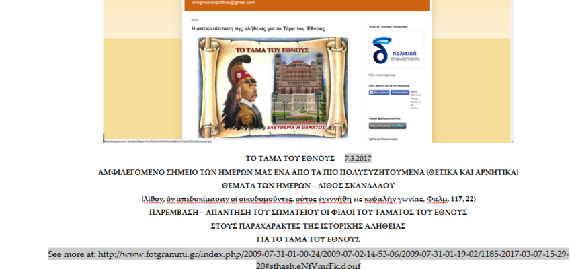Click the Facebook f icon in widget

372,93
